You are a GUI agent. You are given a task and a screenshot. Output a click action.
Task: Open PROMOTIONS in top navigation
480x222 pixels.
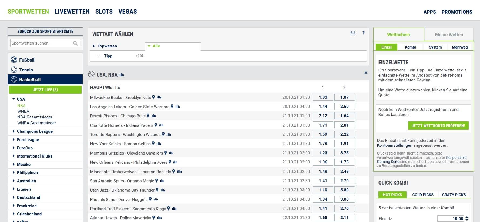coord(457,12)
